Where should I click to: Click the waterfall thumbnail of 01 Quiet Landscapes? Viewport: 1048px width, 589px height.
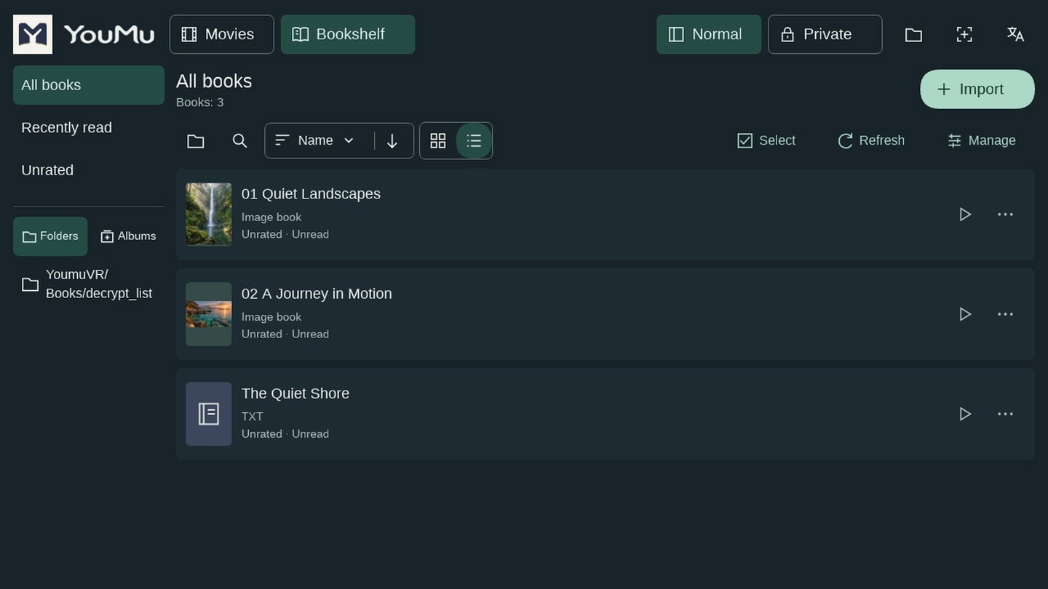click(209, 215)
